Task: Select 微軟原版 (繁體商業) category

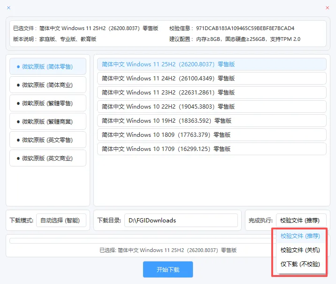Action: click(48, 121)
